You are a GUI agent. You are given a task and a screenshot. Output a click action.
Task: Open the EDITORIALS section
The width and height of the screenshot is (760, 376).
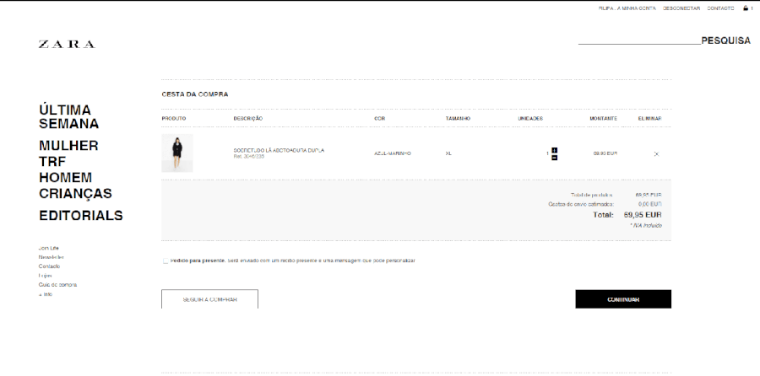pos(81,216)
